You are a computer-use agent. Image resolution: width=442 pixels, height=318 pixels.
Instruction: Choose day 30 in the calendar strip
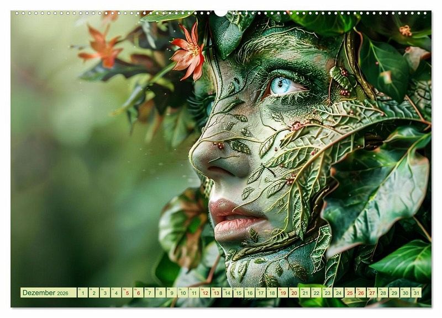pos(406,293)
